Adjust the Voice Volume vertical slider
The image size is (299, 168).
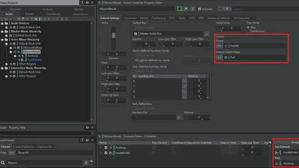tap(114, 36)
